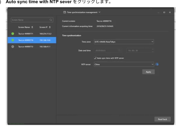Click gray offline status icon of Taurus-49999772

(x=13, y=47)
